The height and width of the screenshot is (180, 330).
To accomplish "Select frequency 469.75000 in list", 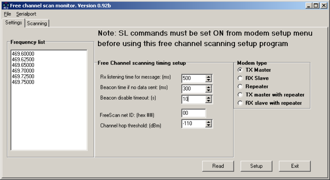I will tap(49, 82).
